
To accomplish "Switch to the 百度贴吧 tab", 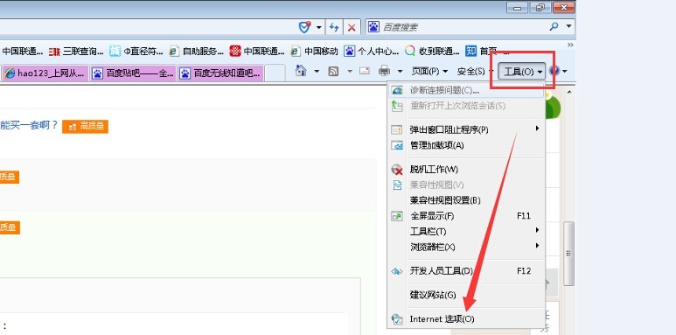I will (133, 73).
